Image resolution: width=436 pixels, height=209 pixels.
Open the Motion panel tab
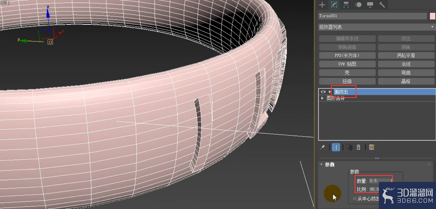tap(358, 5)
